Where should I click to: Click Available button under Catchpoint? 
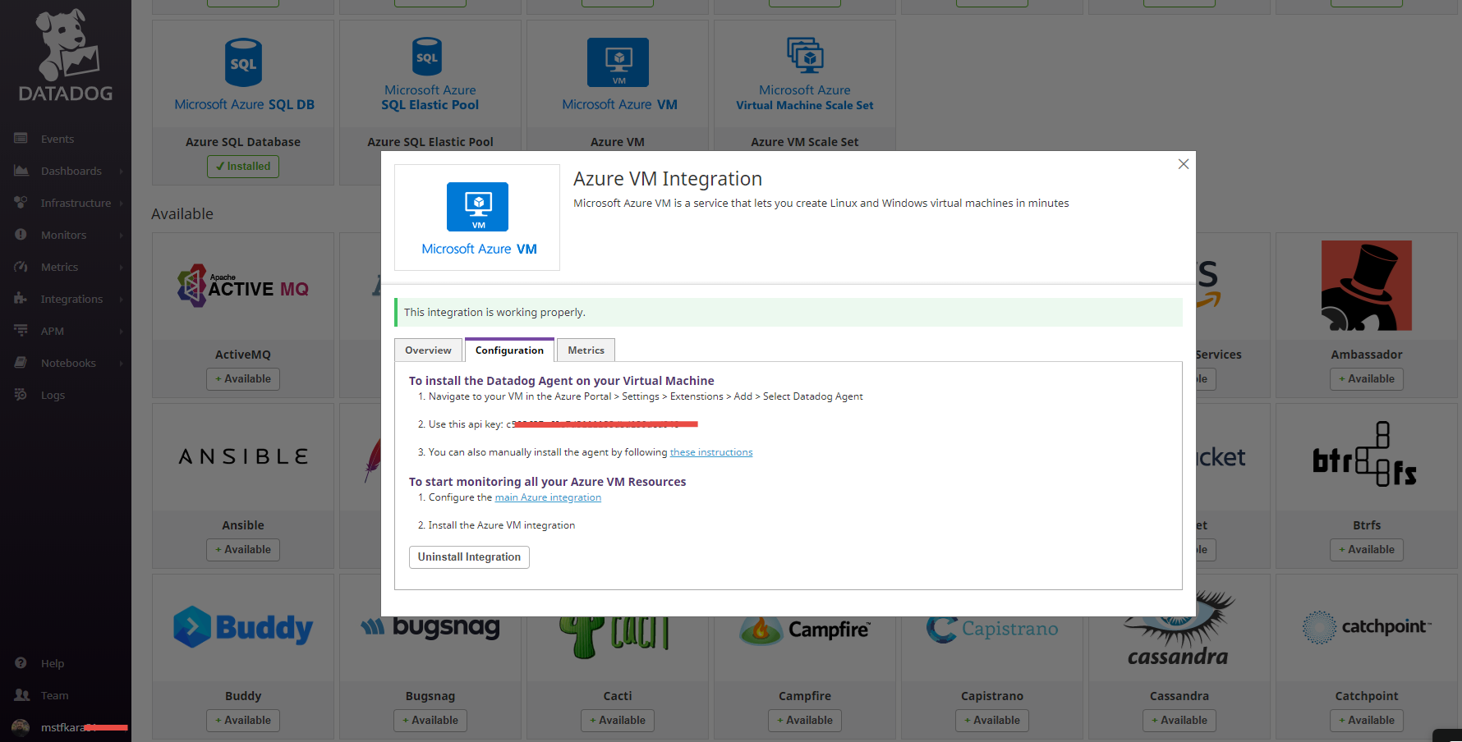[x=1367, y=720]
